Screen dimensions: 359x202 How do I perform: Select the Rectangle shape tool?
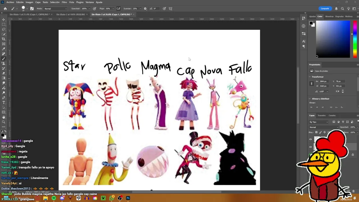click(x=4, y=112)
